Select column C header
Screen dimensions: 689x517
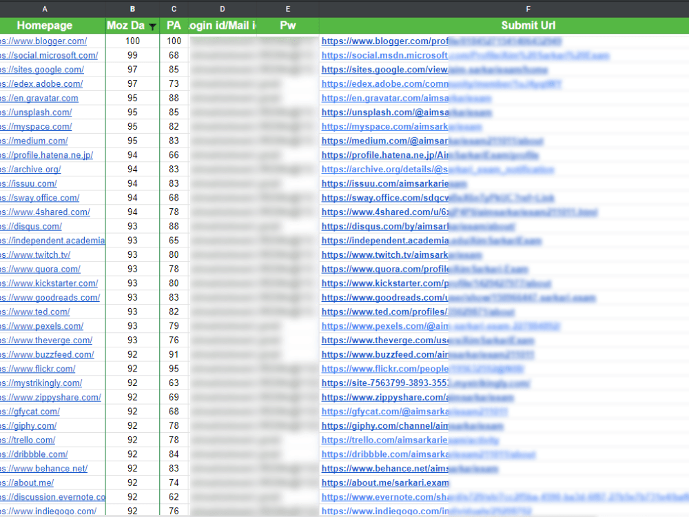tap(174, 9)
